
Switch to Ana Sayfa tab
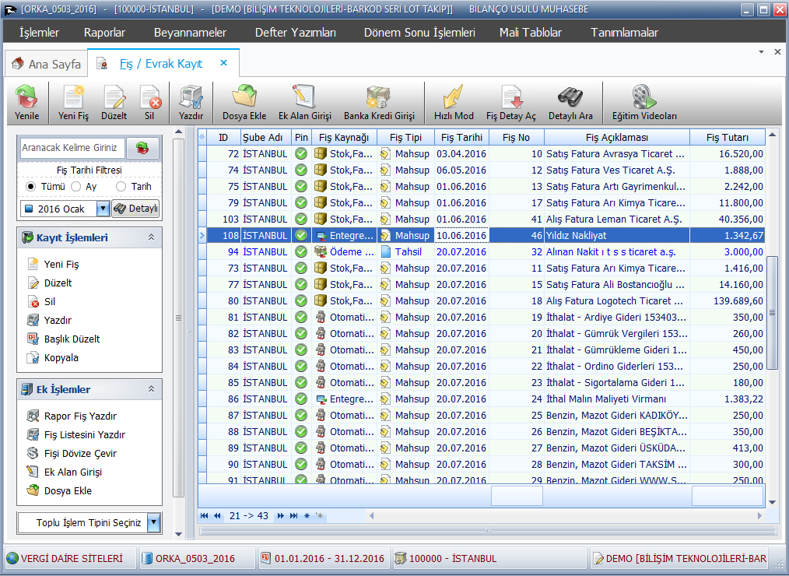click(x=46, y=64)
